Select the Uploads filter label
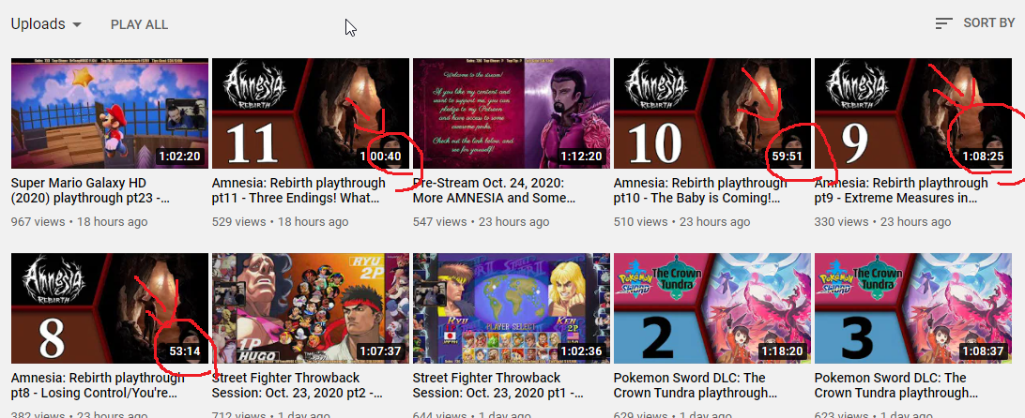The height and width of the screenshot is (418, 1025). click(x=38, y=24)
